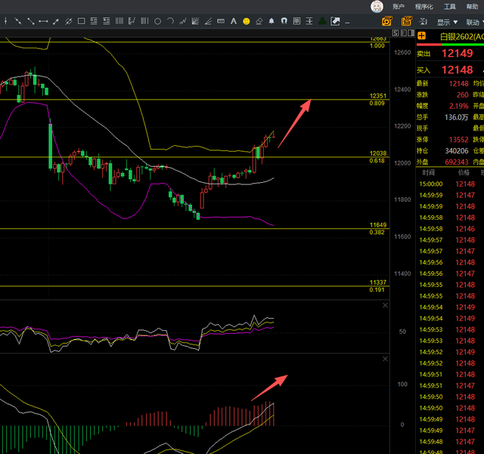
Task: Open the orange calendar icon
Action: click(x=407, y=21)
